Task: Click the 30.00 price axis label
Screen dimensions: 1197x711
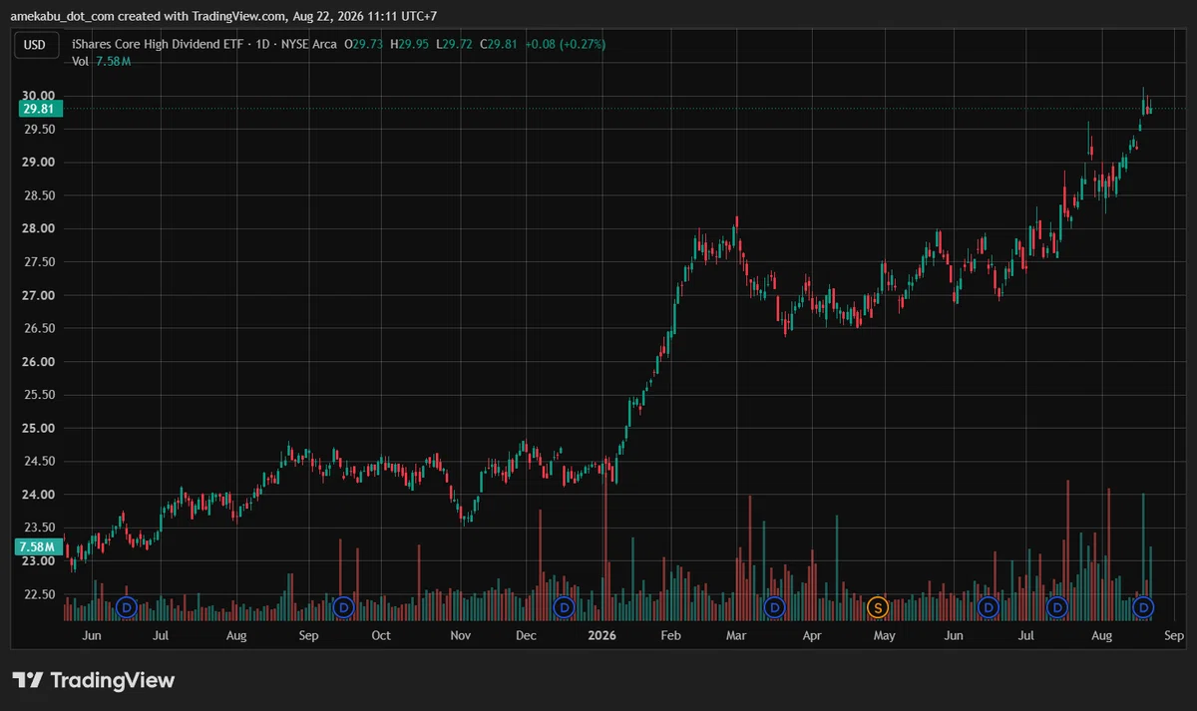Action: tap(39, 96)
